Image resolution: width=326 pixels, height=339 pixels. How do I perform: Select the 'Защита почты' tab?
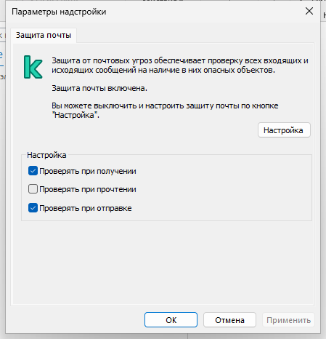coord(44,36)
